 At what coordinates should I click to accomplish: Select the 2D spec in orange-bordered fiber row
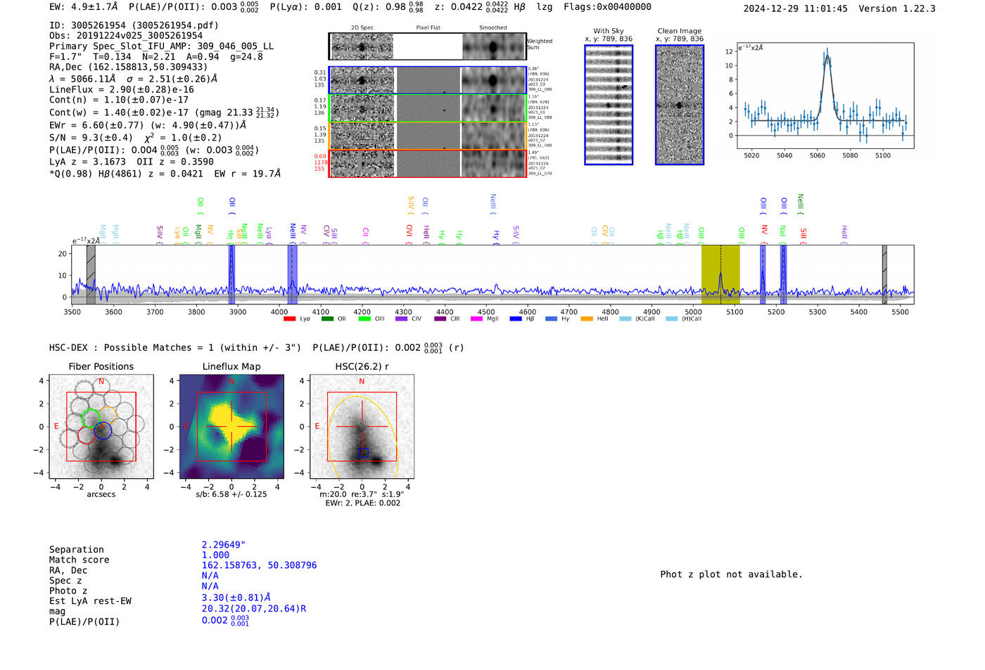(x=362, y=136)
